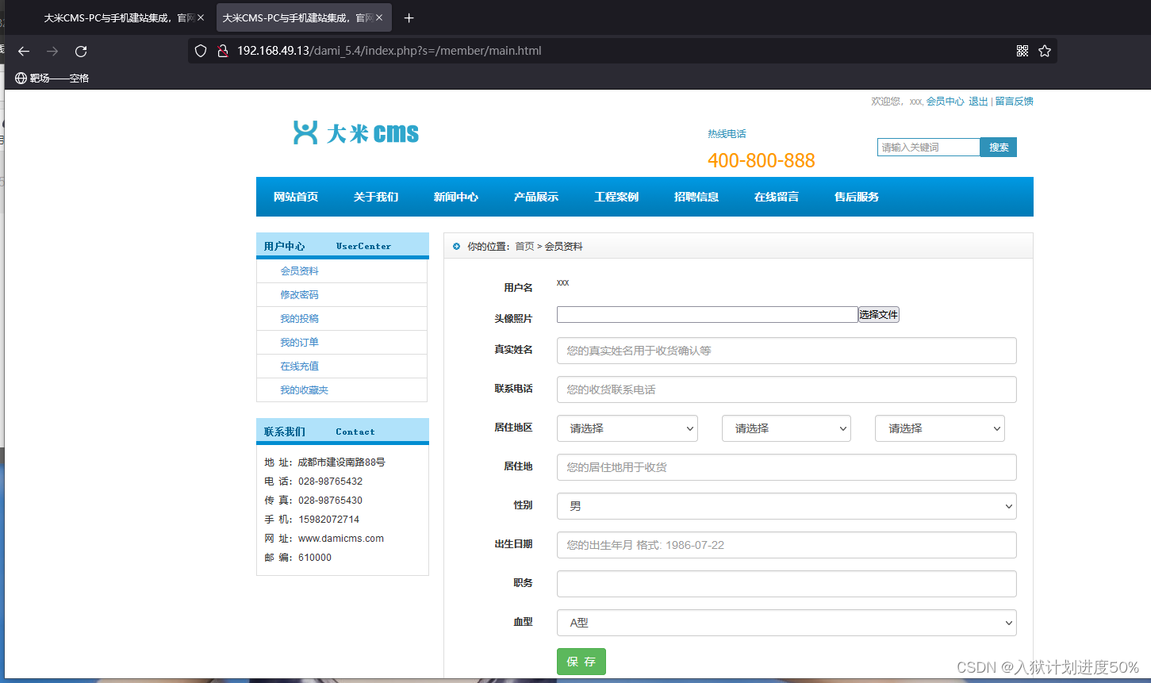The height and width of the screenshot is (683, 1151).
Task: Open the 血型 dropdown showing A型
Action: pyautogui.click(x=787, y=623)
